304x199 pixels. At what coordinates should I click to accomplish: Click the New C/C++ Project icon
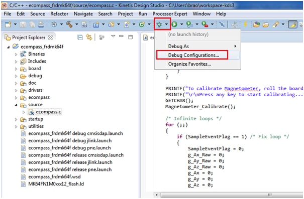[x=96, y=25]
